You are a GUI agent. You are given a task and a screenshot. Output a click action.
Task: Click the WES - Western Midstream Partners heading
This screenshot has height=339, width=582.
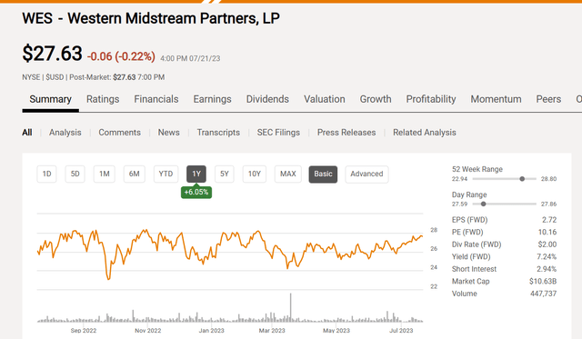tap(151, 18)
